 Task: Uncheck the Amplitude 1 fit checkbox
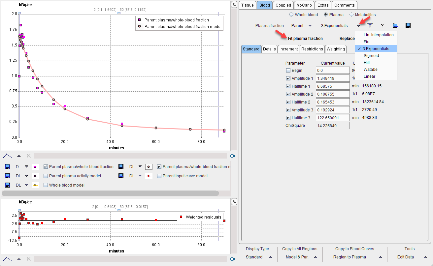click(x=288, y=78)
